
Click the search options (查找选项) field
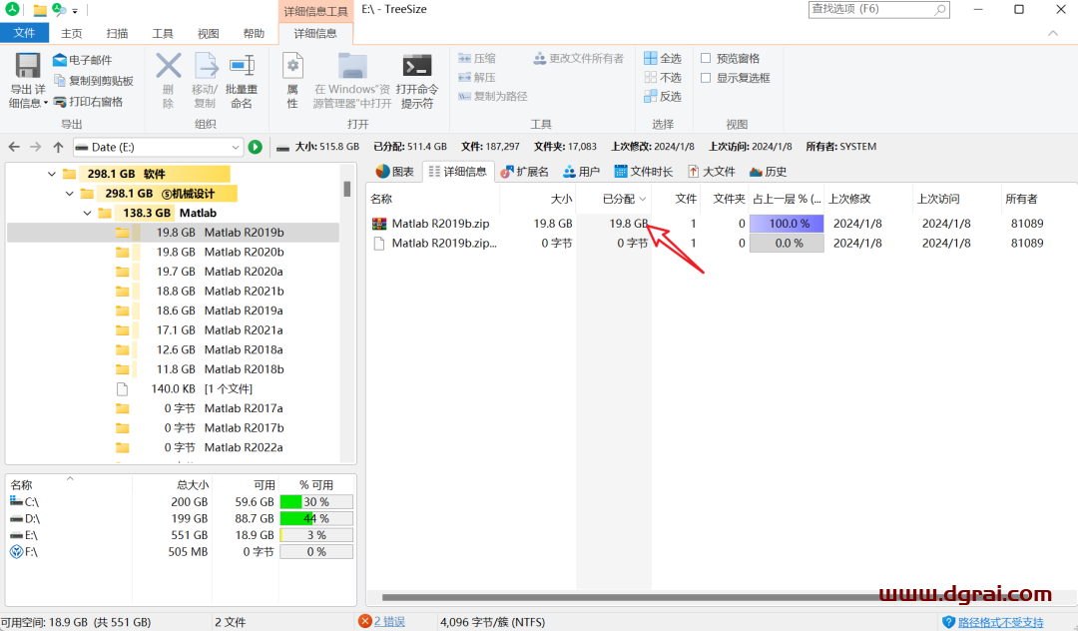pos(878,10)
